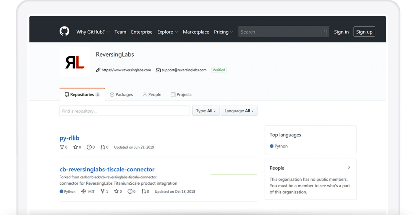Click the slash shortcut icon in search box
This screenshot has height=215, width=414.
coord(324,32)
